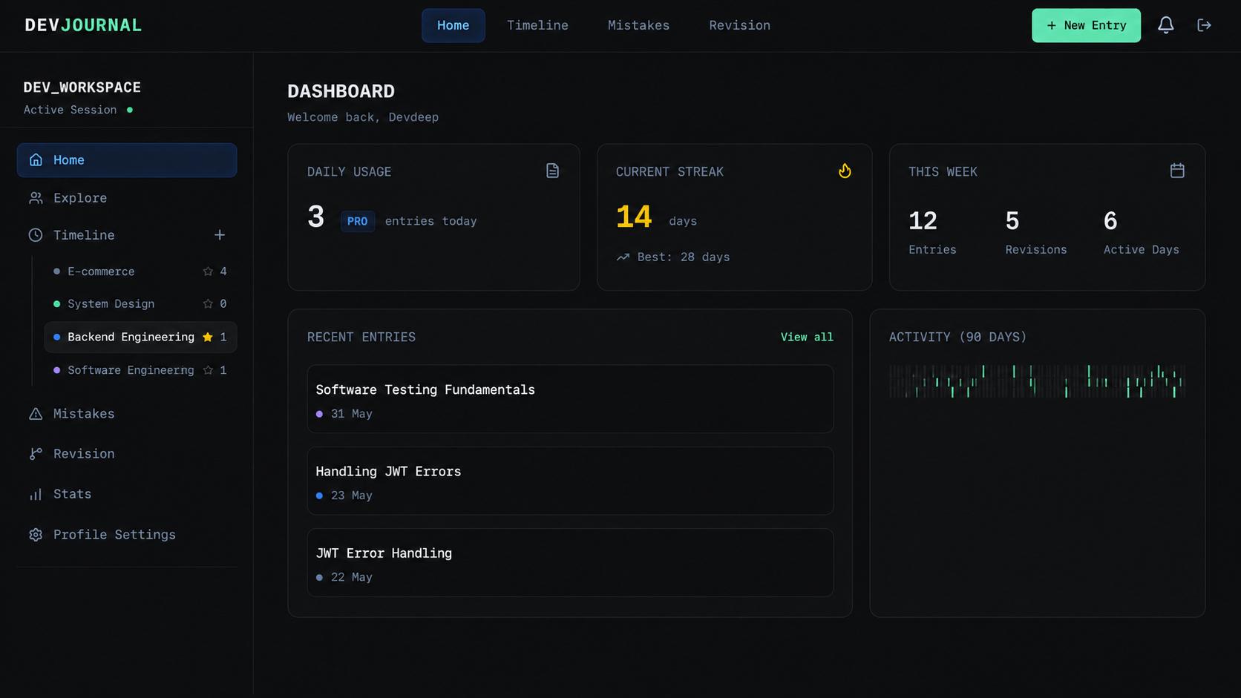Click the Daily Usage document icon
1241x698 pixels.
(552, 171)
